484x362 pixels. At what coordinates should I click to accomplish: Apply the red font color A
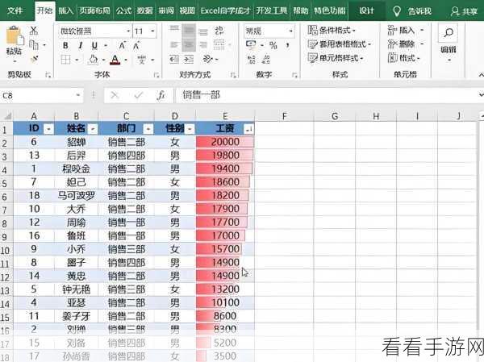115,59
